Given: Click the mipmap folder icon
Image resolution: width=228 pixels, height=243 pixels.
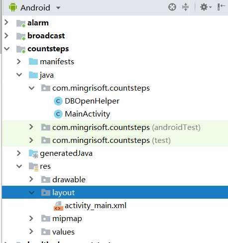Looking at the screenshot, I should (x=46, y=219).
